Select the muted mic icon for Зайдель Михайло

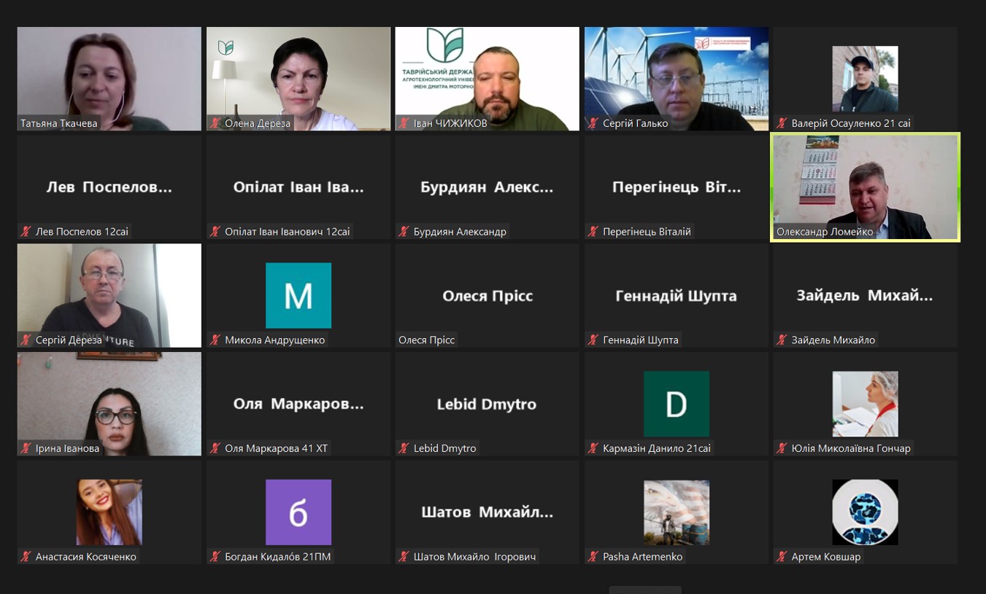click(x=782, y=340)
